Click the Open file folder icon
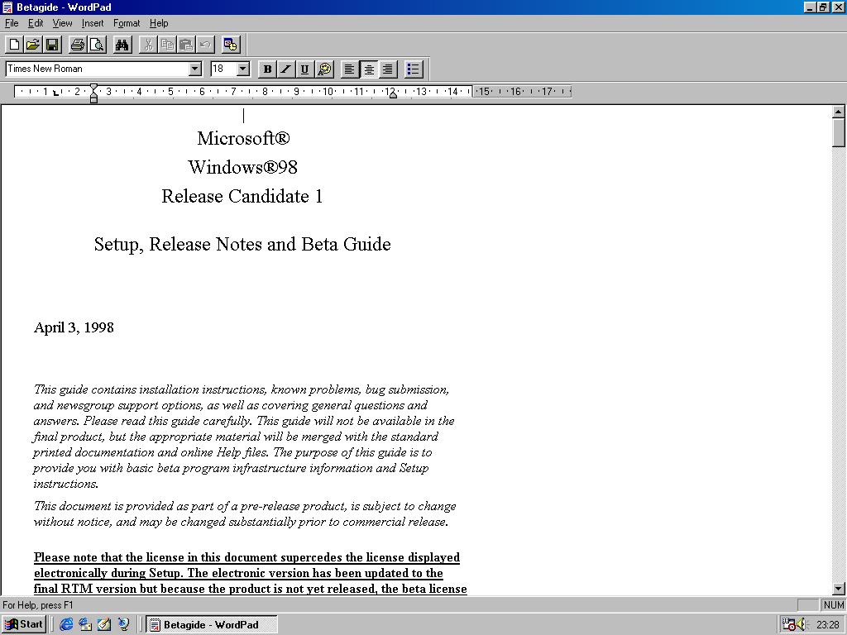This screenshot has height=635, width=847. [x=33, y=45]
